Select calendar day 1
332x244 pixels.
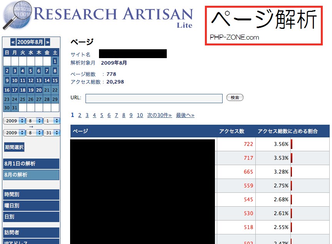55,61
